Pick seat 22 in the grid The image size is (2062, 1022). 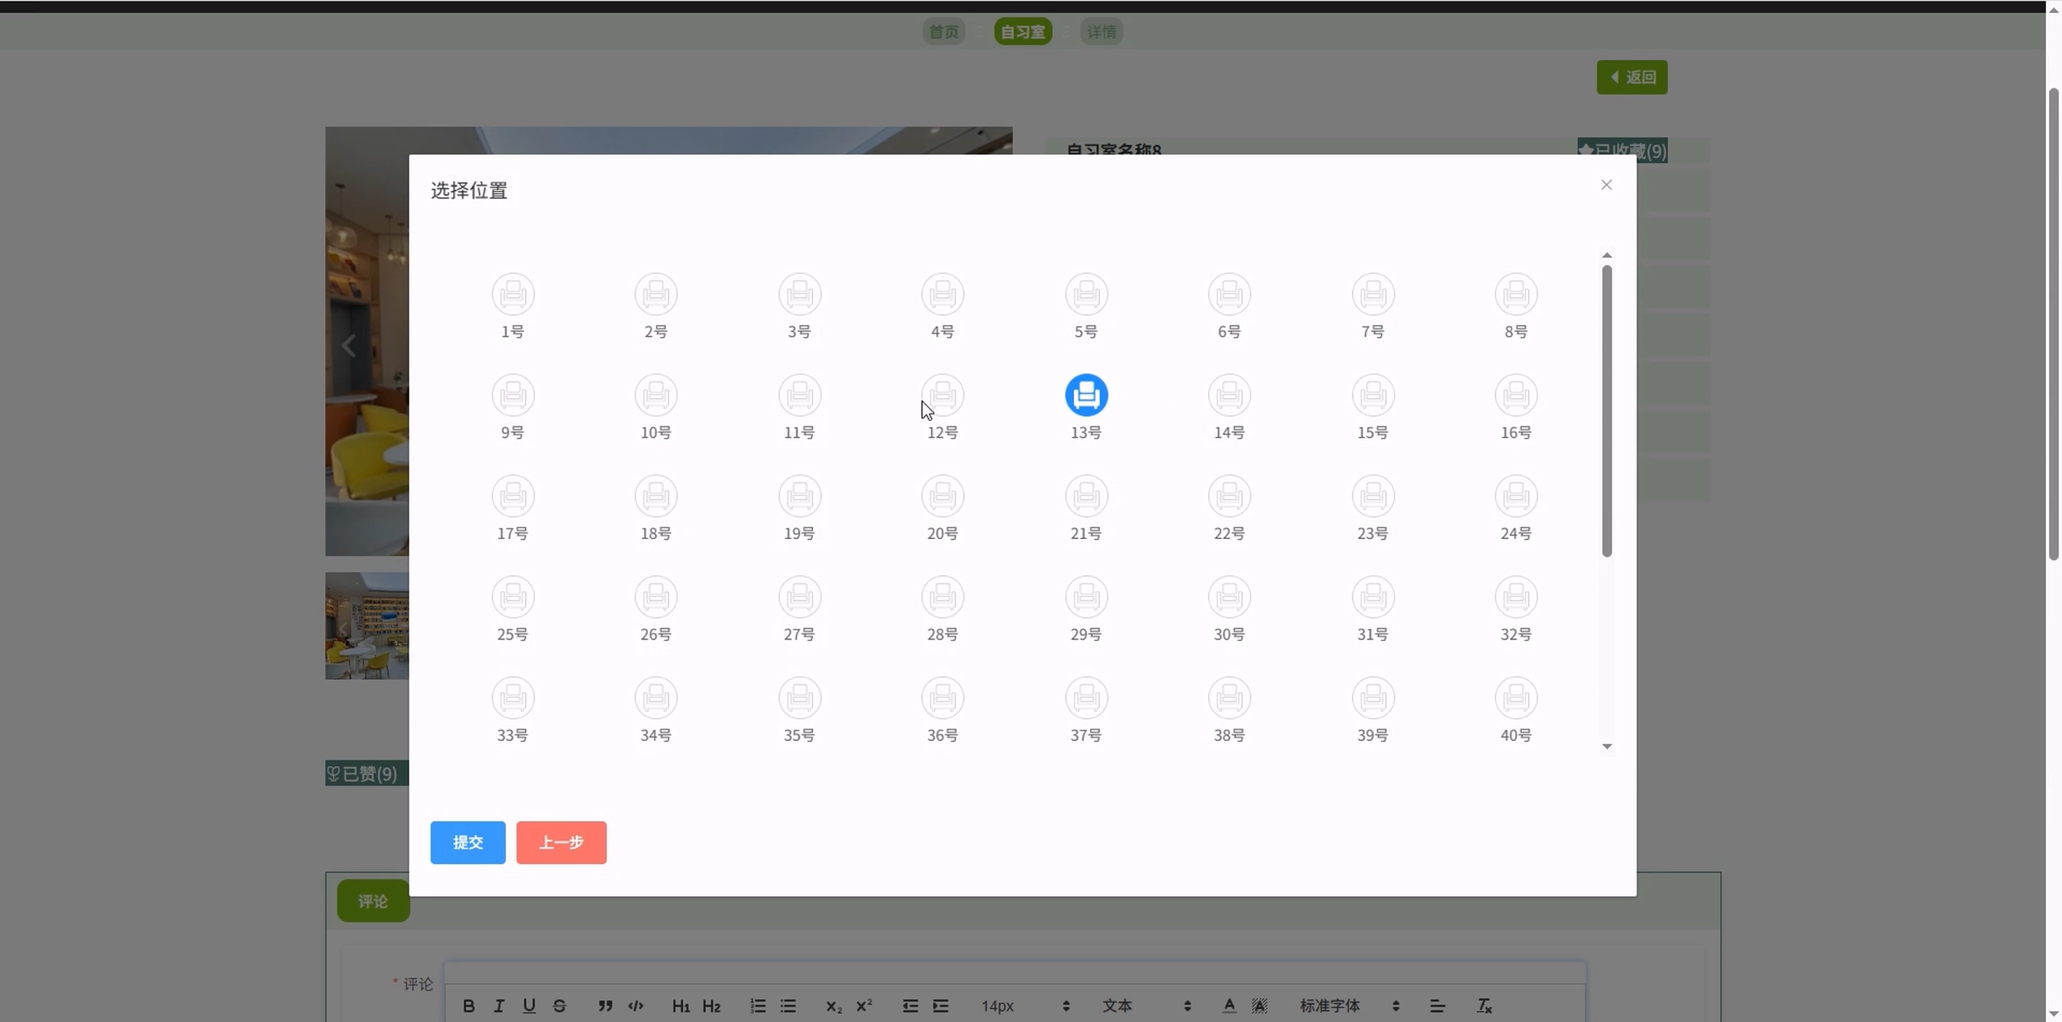coord(1229,496)
